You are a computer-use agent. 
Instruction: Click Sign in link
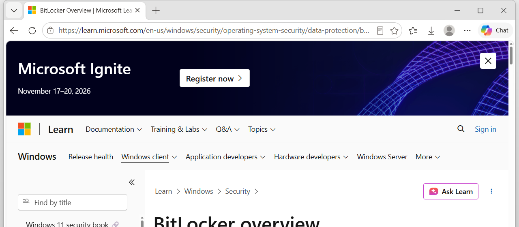[485, 129]
